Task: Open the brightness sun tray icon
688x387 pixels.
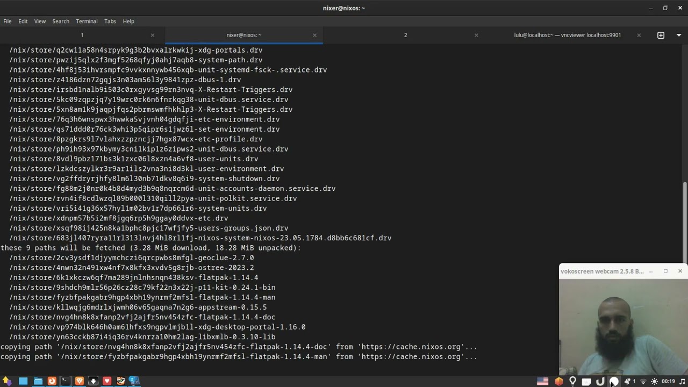Action: [x=654, y=382]
